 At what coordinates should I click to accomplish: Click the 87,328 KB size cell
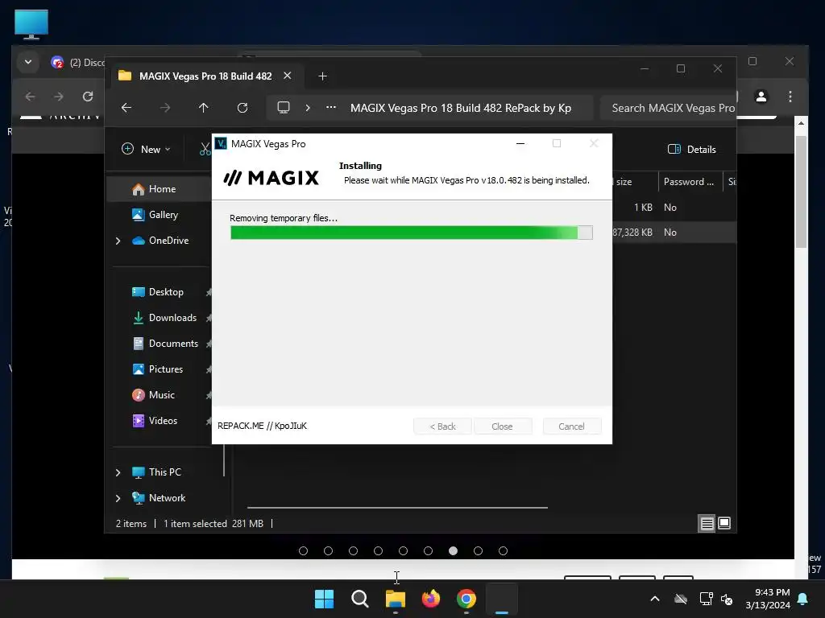point(632,233)
